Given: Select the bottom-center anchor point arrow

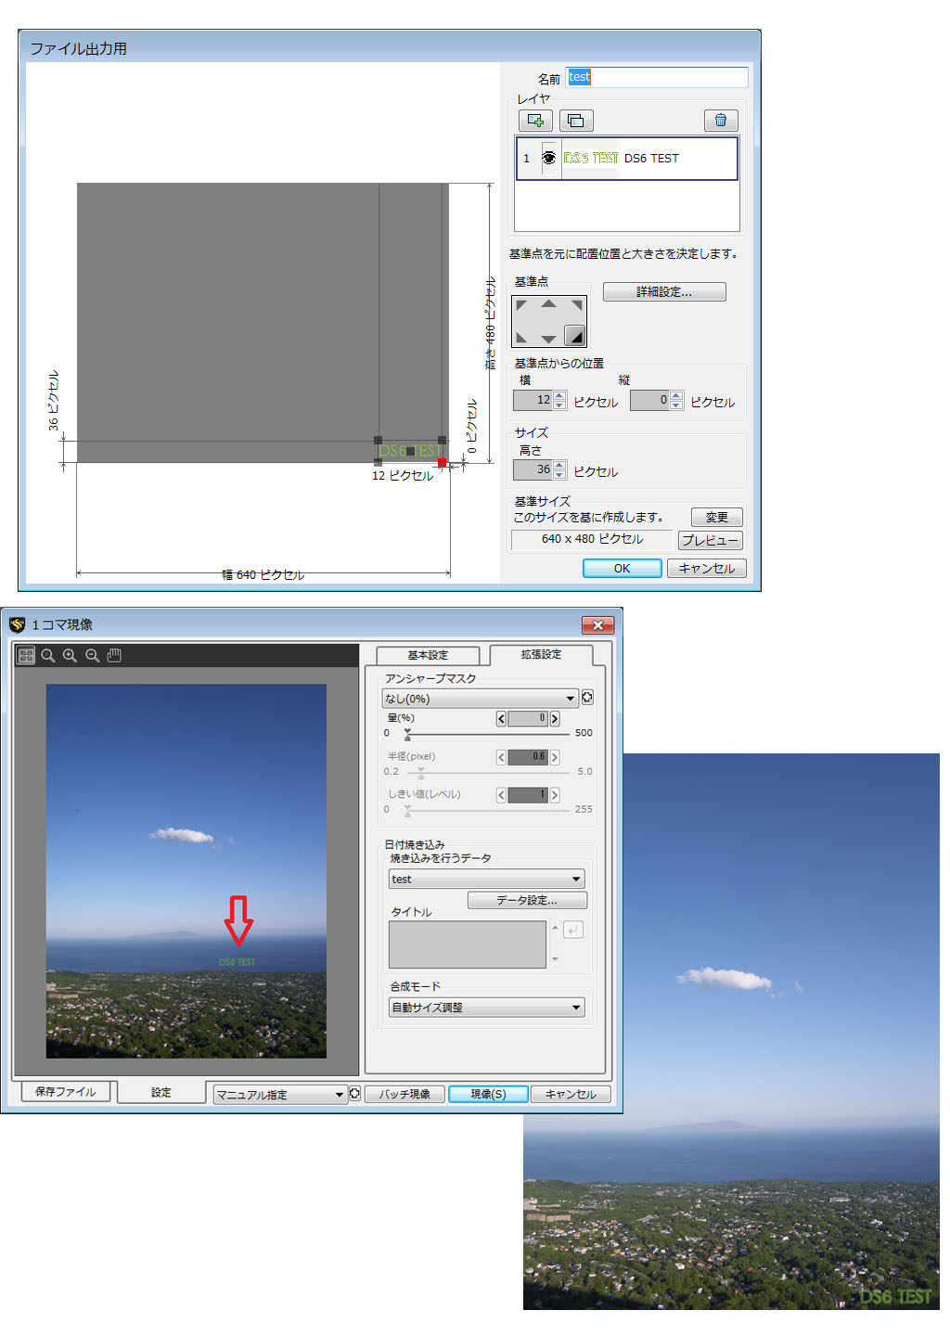Looking at the screenshot, I should [549, 340].
